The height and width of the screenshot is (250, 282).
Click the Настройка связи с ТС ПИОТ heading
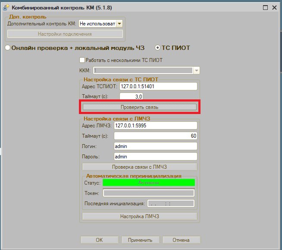pyautogui.click(x=121, y=79)
